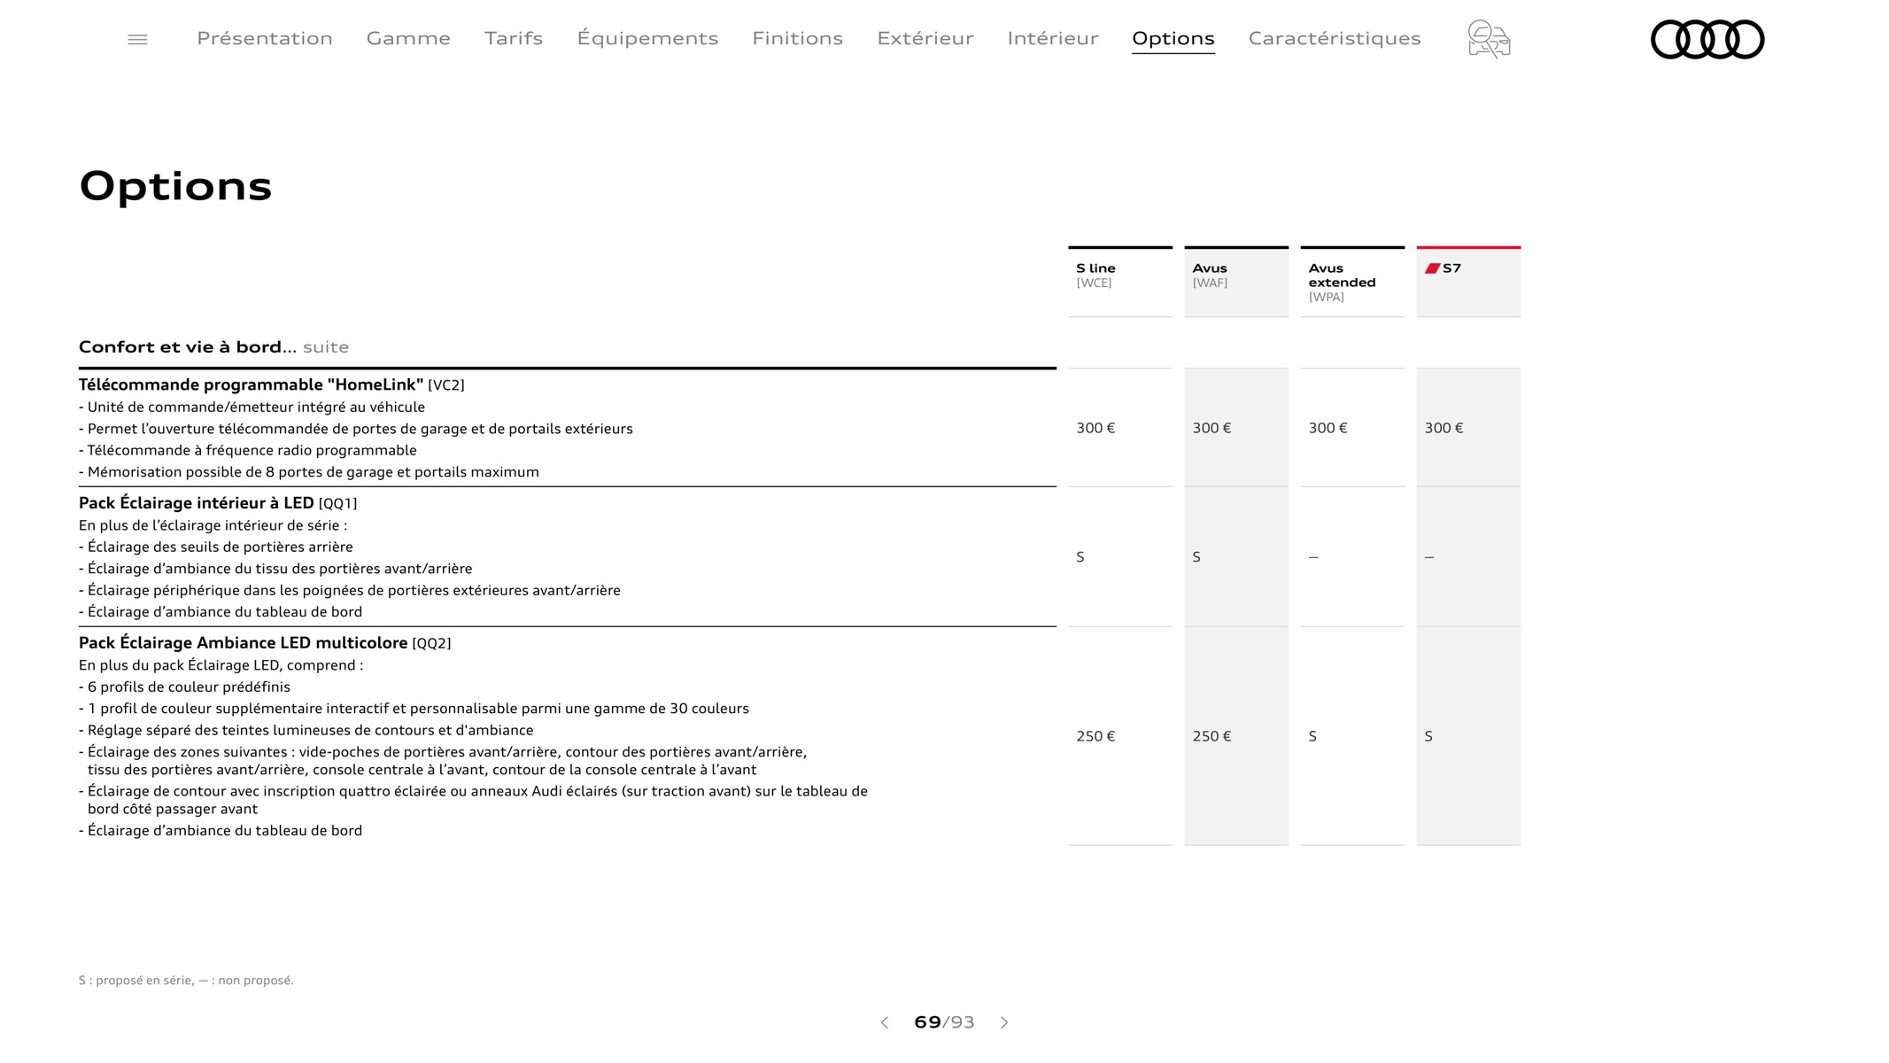Go to previous page arrow
The width and height of the screenshot is (1889, 1063).
884,1022
